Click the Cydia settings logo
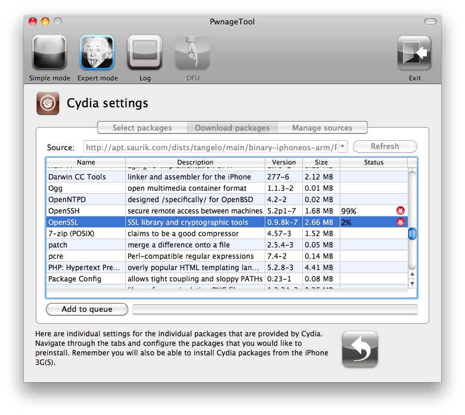The width and height of the screenshot is (465, 415). [47, 103]
